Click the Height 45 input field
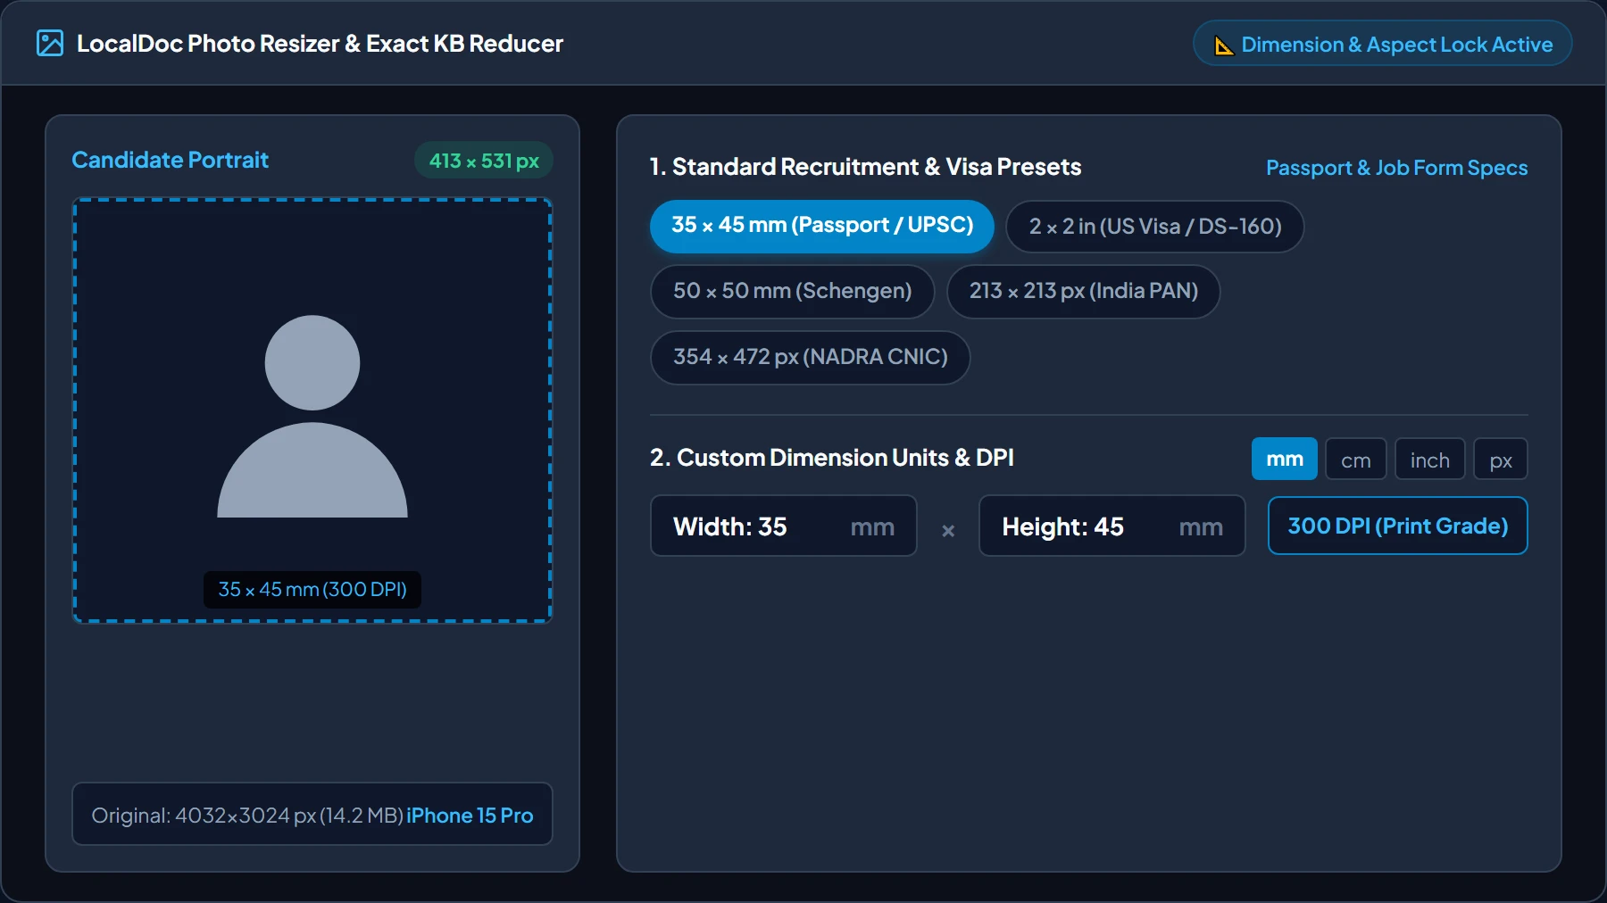 coord(1112,526)
